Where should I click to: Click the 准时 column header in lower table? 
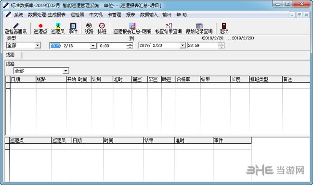[x=194, y=140]
